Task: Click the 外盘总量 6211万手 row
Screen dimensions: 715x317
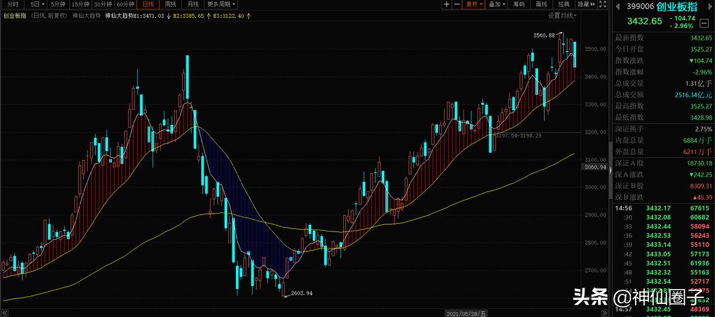Action: coord(663,152)
